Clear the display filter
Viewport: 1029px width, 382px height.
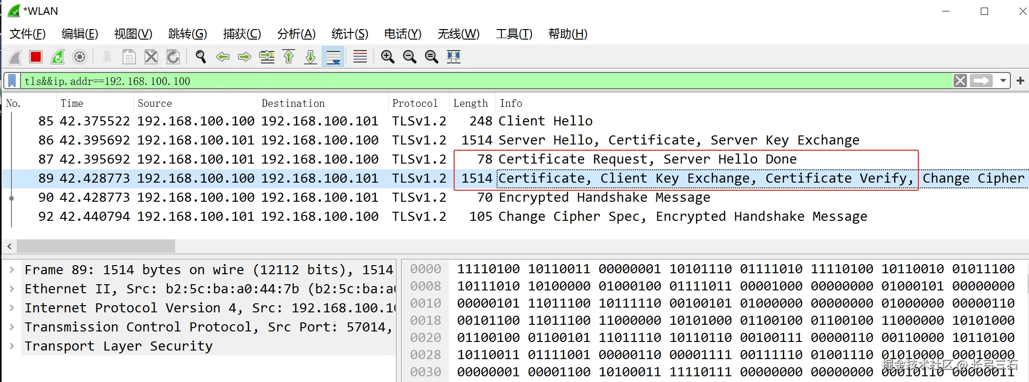[x=960, y=81]
